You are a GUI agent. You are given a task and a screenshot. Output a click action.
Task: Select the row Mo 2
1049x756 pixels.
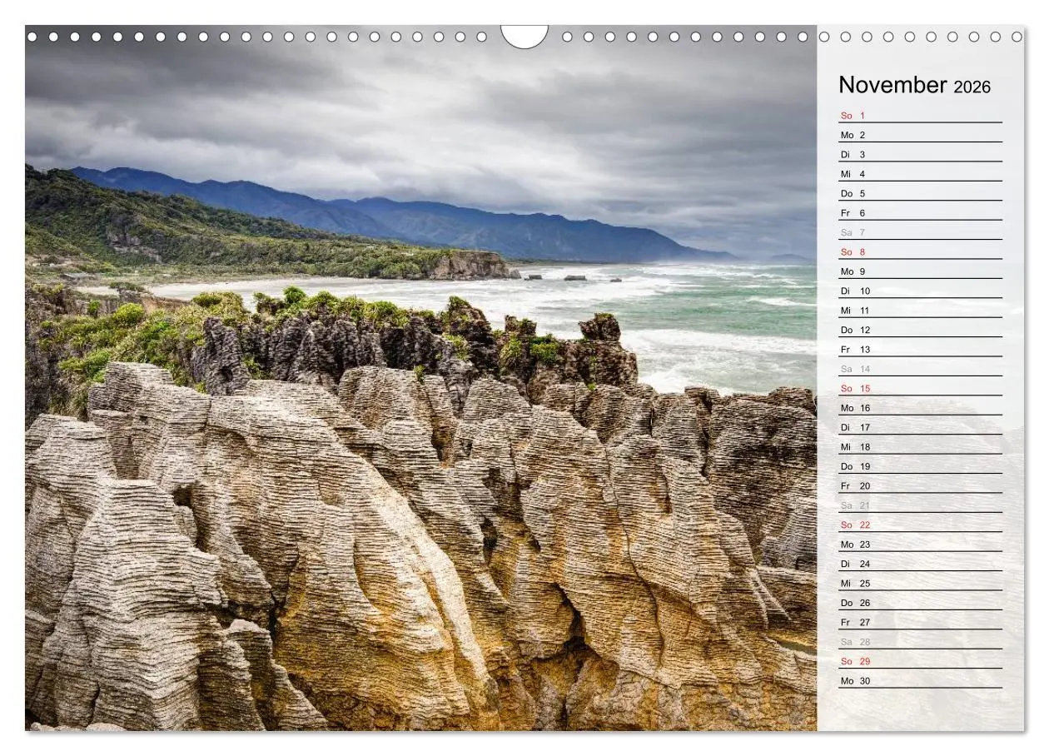pyautogui.click(x=920, y=135)
